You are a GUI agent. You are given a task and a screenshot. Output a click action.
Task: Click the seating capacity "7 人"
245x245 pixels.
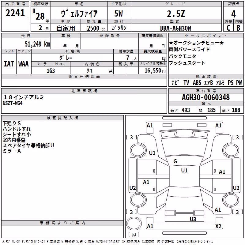pos(132,58)
